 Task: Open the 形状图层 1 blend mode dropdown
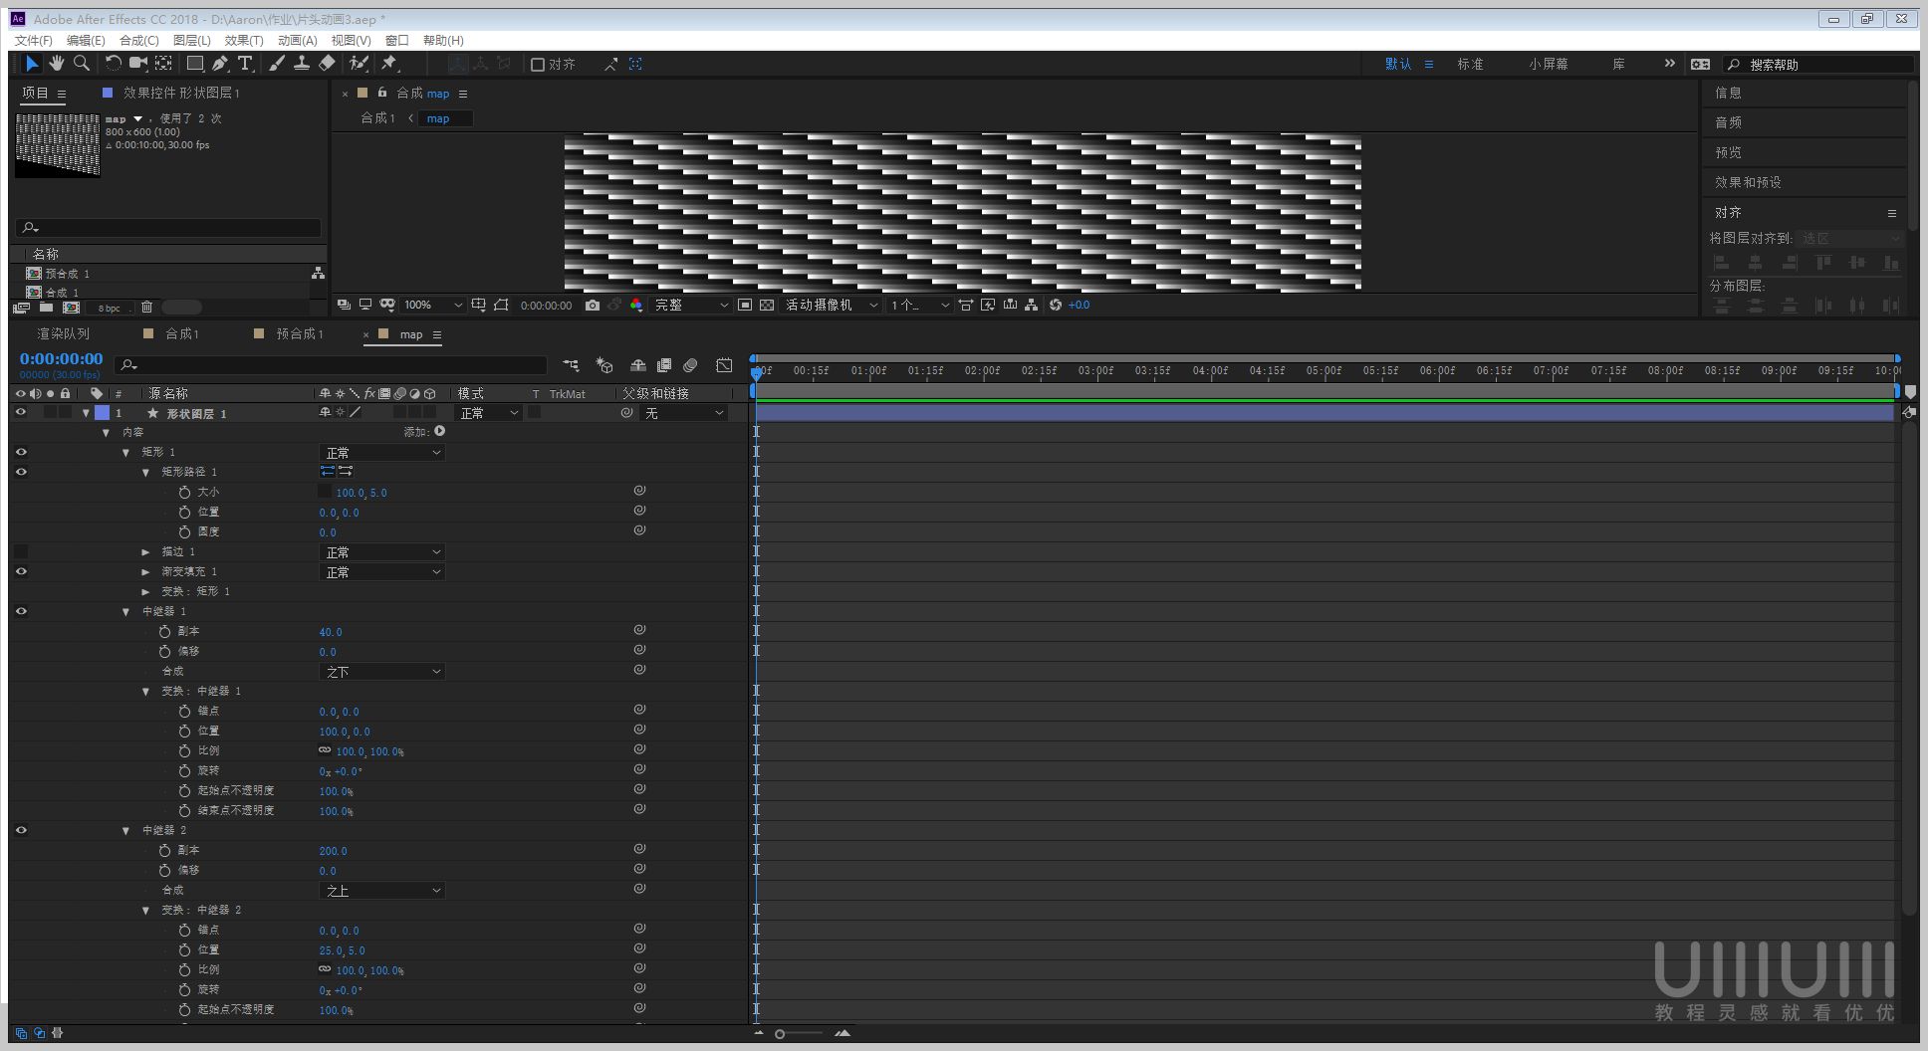pyautogui.click(x=488, y=413)
